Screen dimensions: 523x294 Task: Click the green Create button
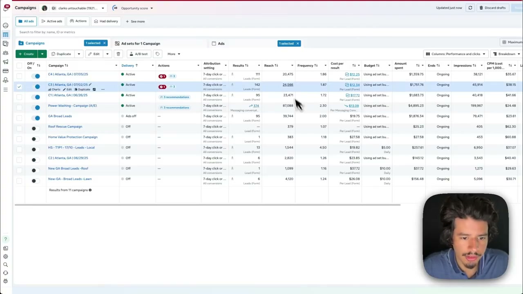[27, 54]
